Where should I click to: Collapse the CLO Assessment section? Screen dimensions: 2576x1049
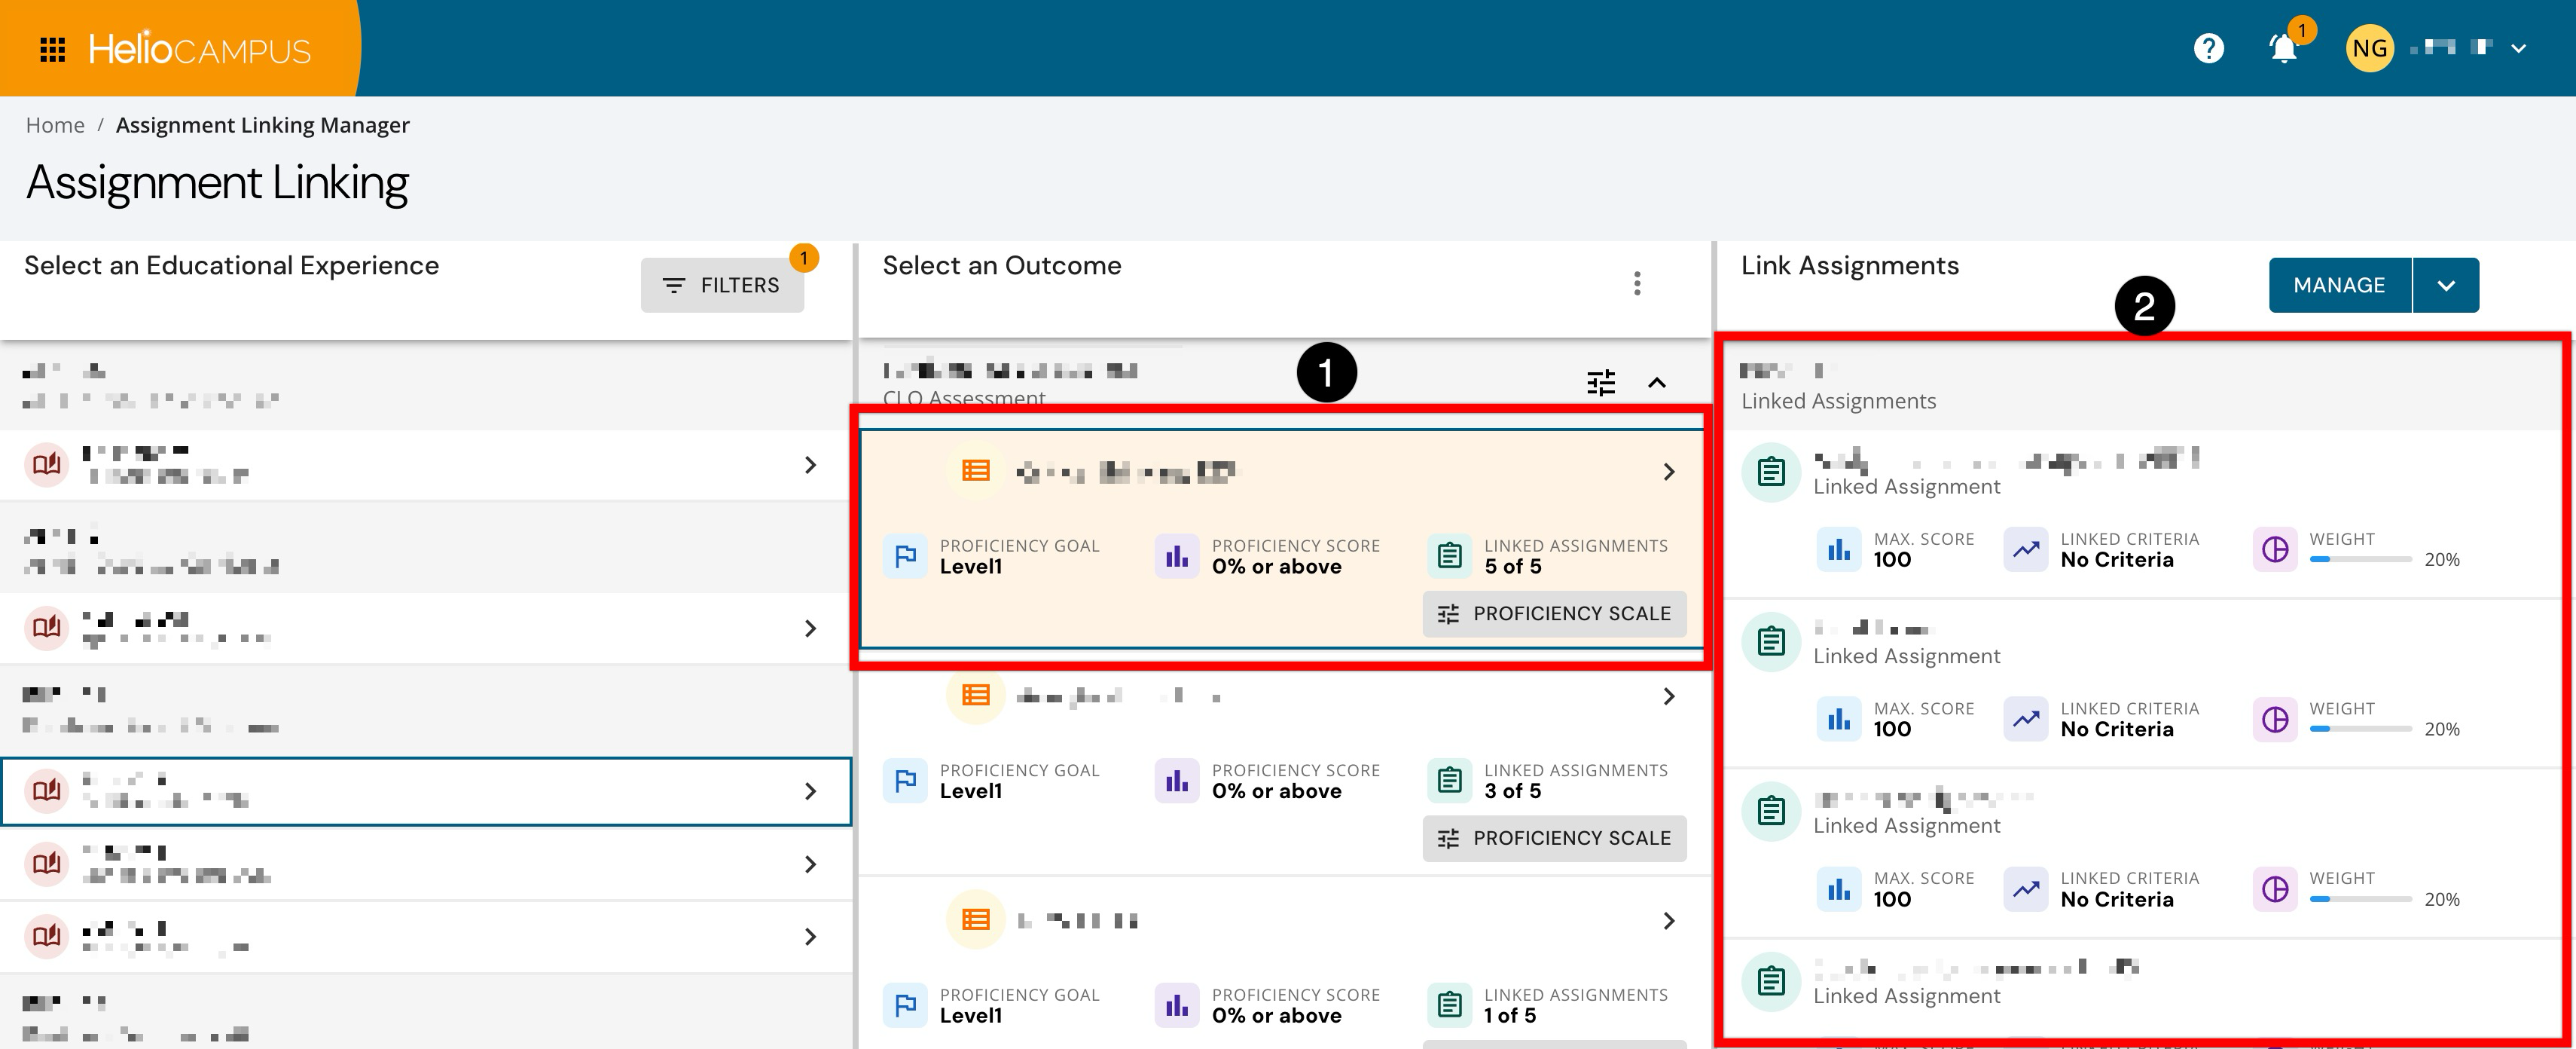point(1657,382)
